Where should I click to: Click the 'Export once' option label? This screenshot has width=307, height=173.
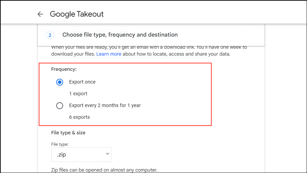point(82,82)
